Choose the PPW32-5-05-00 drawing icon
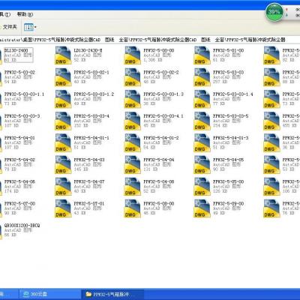 202,187
